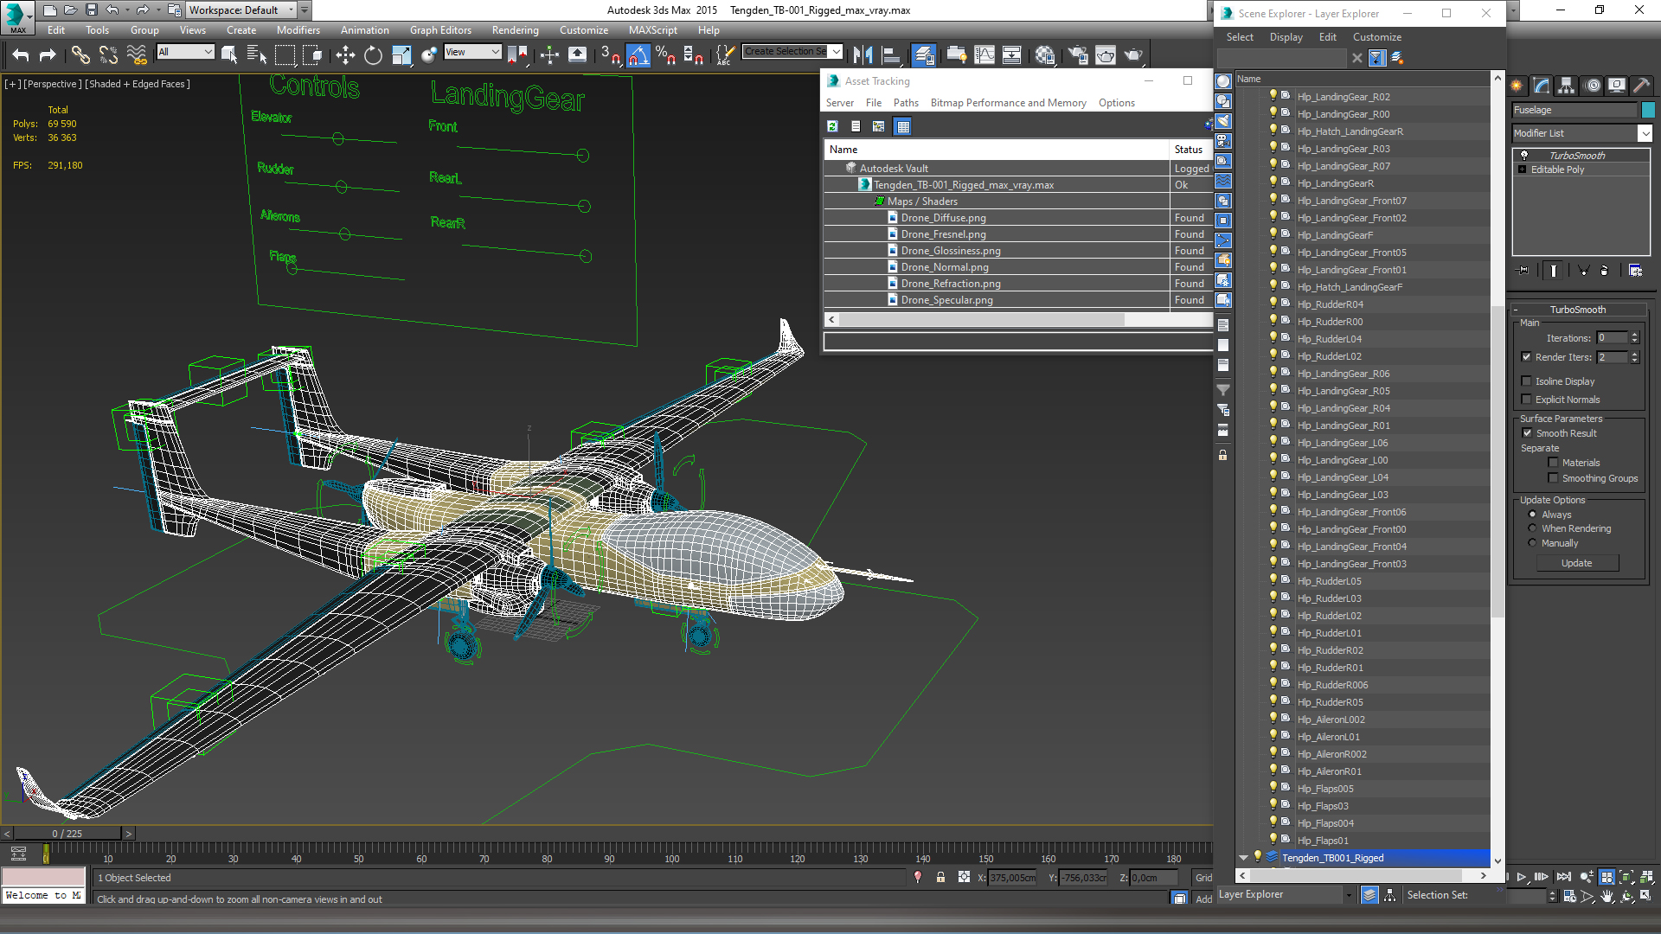Open the Mirror tool

pyautogui.click(x=863, y=55)
